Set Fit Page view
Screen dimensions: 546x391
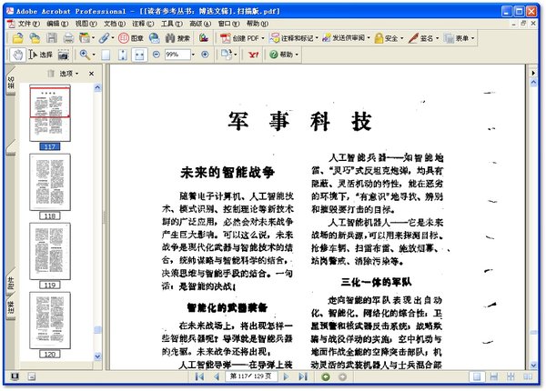coord(122,55)
